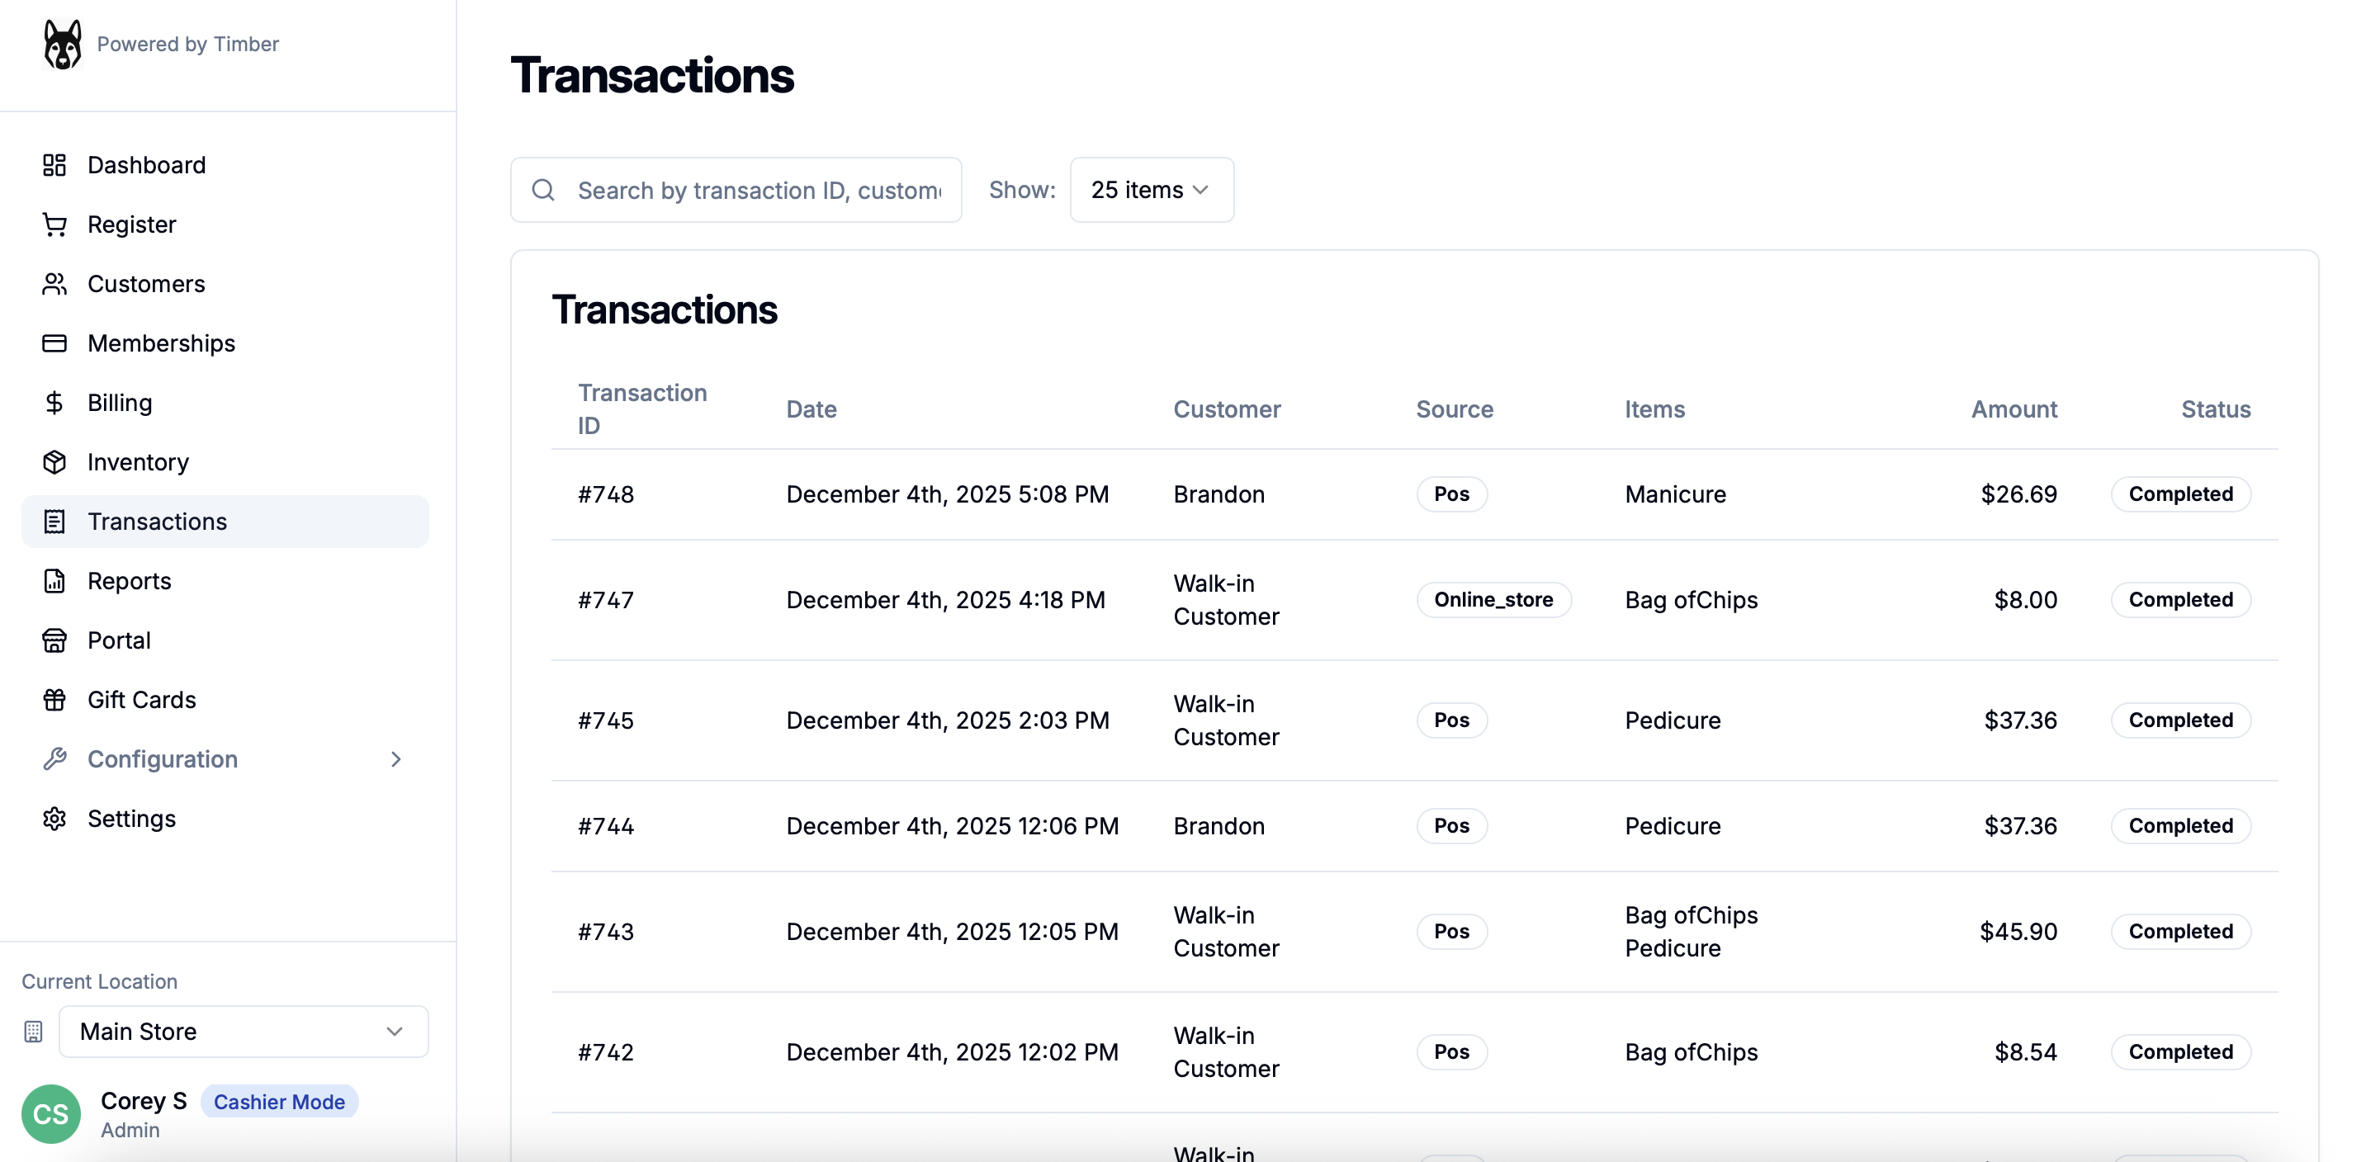Switch to the Transactions sidebar item
Viewport: 2366px width, 1162px height.
click(x=158, y=522)
